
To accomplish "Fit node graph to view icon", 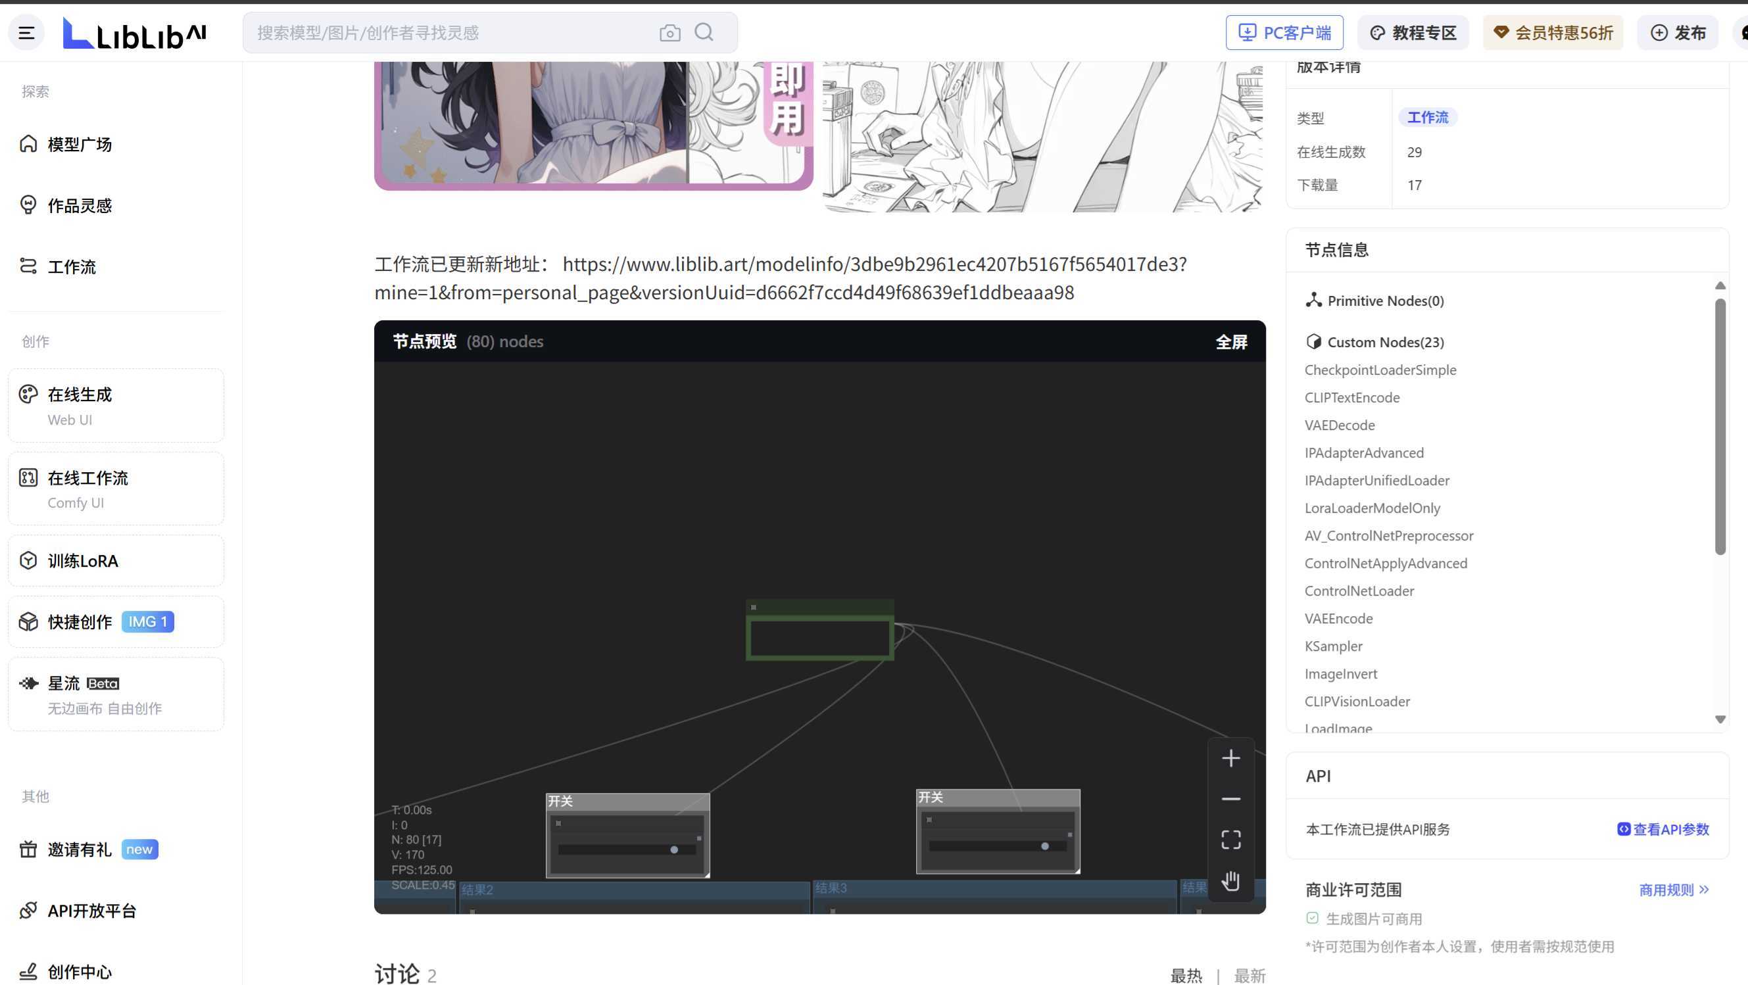I will (x=1231, y=840).
